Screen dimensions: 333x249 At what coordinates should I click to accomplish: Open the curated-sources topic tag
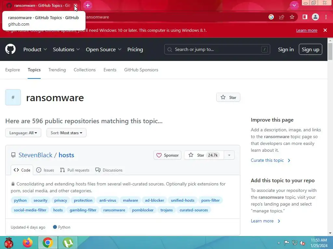click(194, 210)
